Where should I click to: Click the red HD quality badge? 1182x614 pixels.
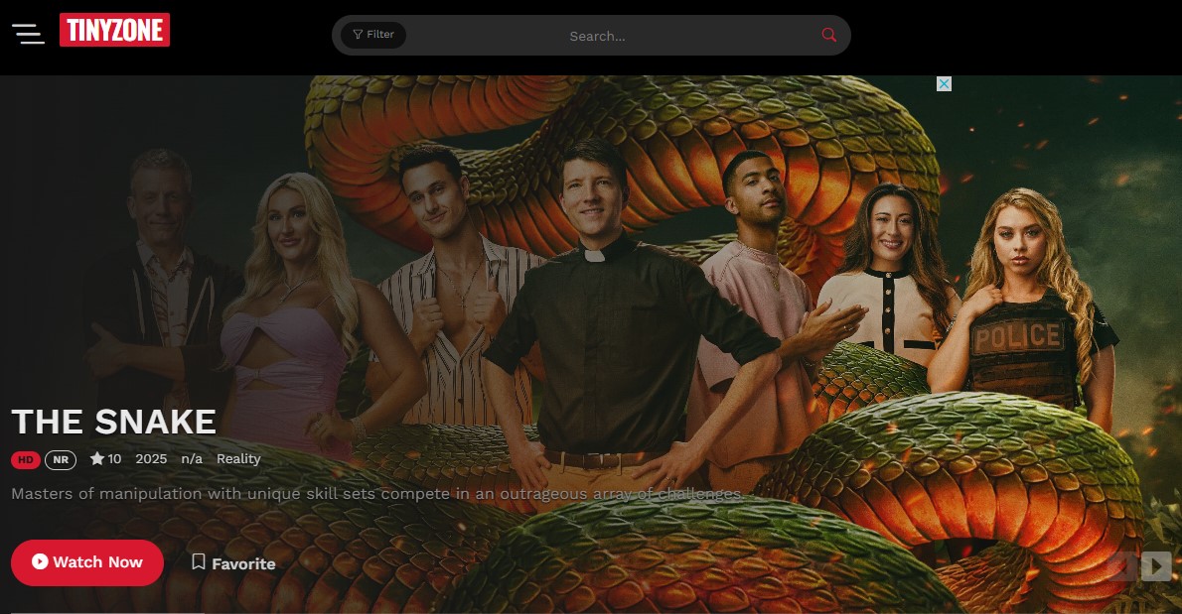coord(25,459)
